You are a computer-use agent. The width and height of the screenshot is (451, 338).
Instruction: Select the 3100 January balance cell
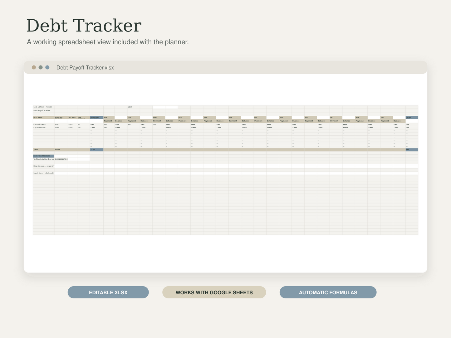121,124
